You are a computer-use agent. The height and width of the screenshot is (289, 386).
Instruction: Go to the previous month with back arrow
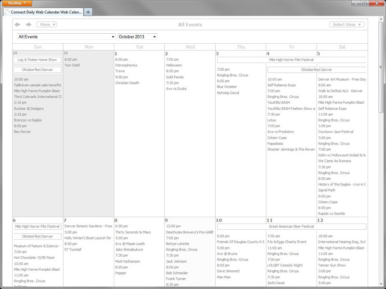[17, 25]
